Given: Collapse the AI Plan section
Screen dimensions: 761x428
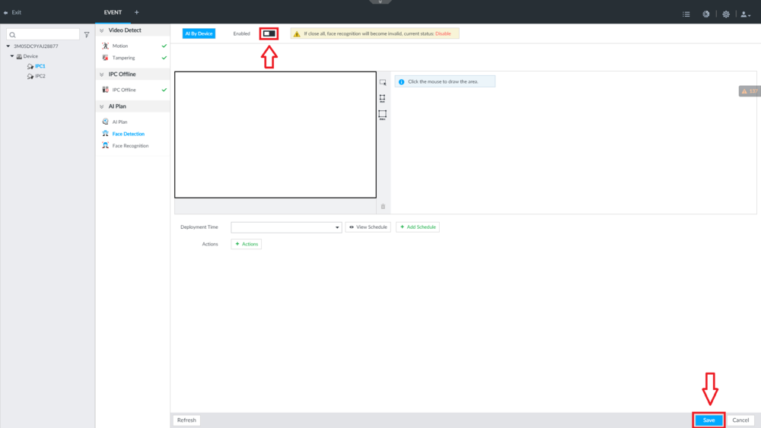Looking at the screenshot, I should coord(101,106).
